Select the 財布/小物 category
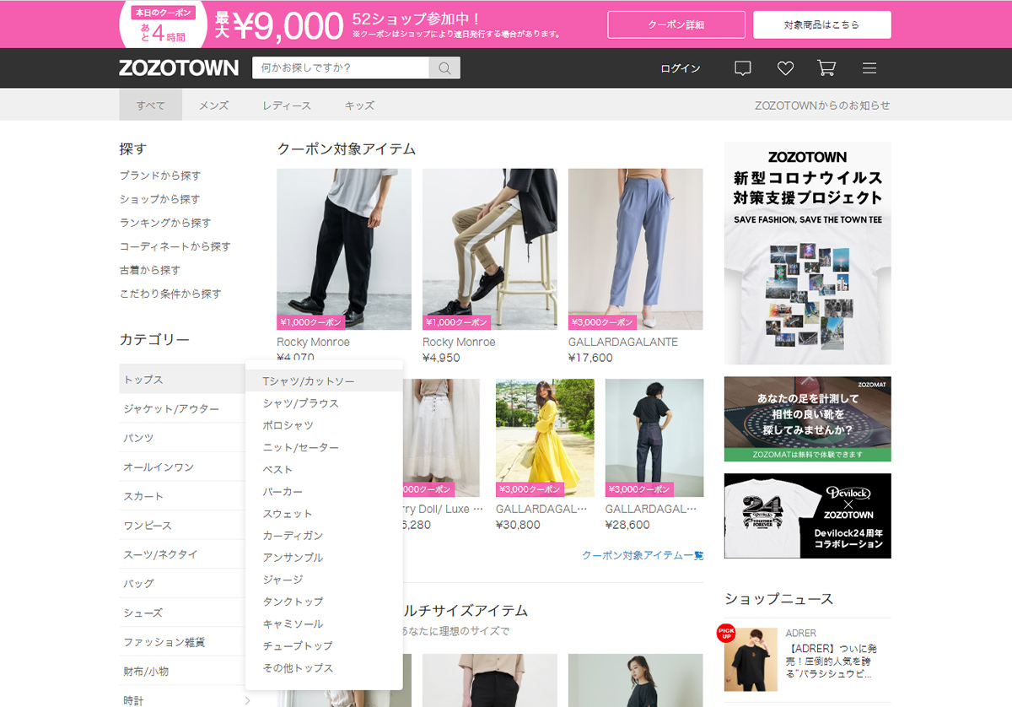The image size is (1012, 707). click(182, 672)
